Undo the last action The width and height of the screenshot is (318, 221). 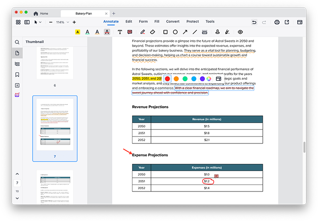pyautogui.click(x=254, y=22)
